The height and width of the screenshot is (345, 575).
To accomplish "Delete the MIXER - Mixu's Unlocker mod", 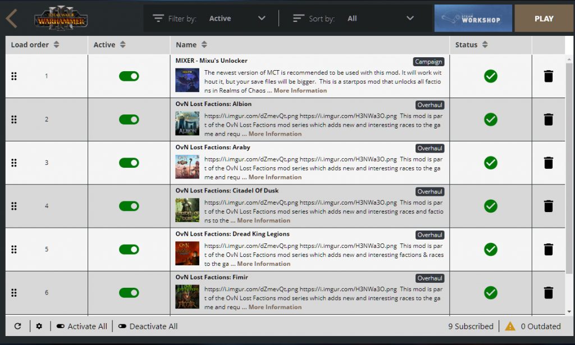I will [x=549, y=76].
